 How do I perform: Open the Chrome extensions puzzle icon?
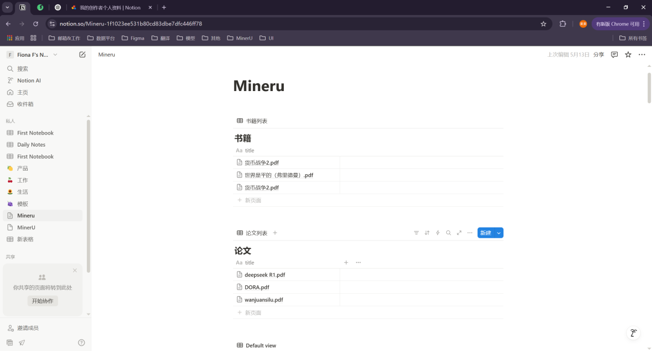coord(563,24)
